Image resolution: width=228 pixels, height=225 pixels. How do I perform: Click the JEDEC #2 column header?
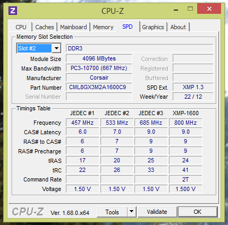[117, 113]
